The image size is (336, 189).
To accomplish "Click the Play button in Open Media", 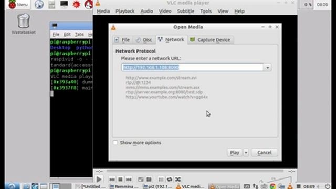I will click(x=235, y=153).
